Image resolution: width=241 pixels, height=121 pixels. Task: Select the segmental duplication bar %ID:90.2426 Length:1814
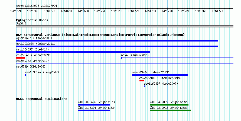[94, 105]
